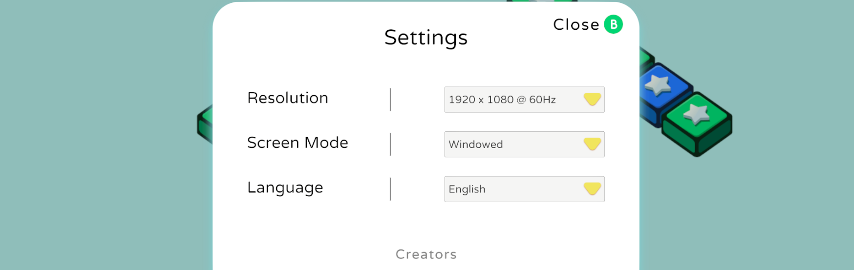Open the 1920 x 1080 resolution dropdown

coord(524,100)
